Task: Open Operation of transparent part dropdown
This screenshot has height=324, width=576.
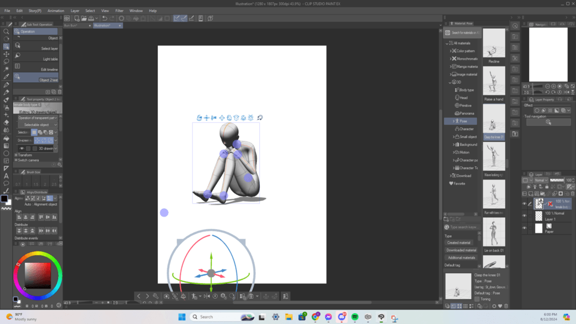Action: (x=37, y=118)
